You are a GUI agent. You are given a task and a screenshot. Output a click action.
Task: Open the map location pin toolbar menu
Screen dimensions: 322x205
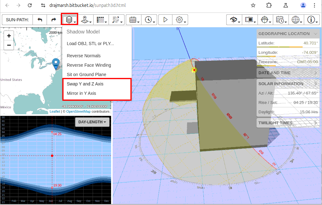(x=86, y=20)
